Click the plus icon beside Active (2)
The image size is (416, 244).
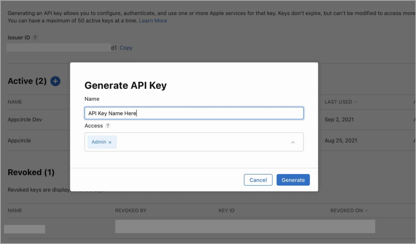55,81
